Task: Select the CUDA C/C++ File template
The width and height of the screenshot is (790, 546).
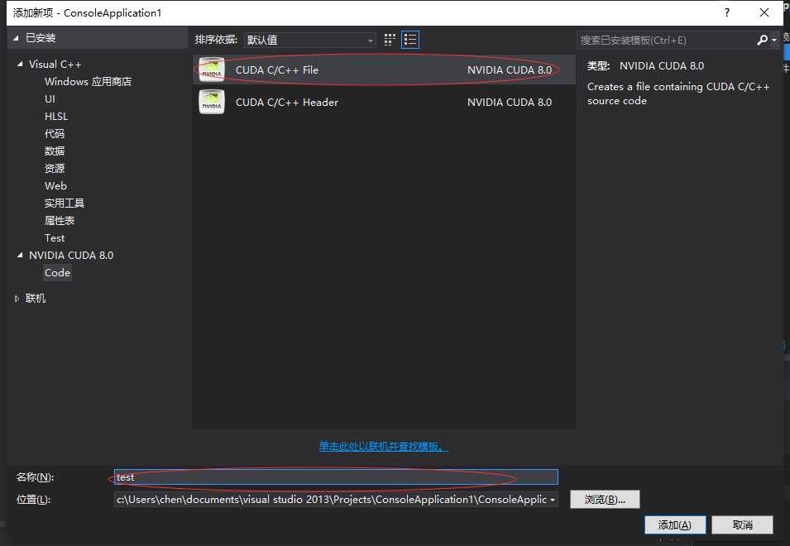Action: pyautogui.click(x=384, y=70)
